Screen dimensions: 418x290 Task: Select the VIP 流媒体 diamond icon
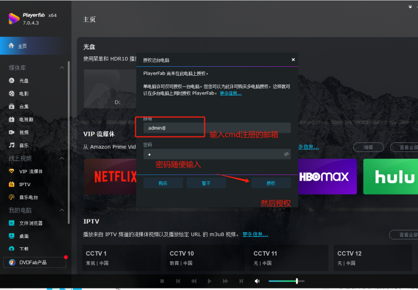coord(11,171)
